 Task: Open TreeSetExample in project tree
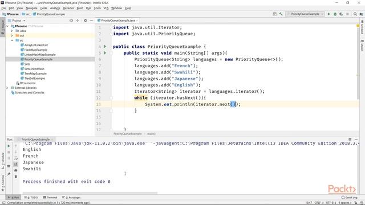pos(33,79)
